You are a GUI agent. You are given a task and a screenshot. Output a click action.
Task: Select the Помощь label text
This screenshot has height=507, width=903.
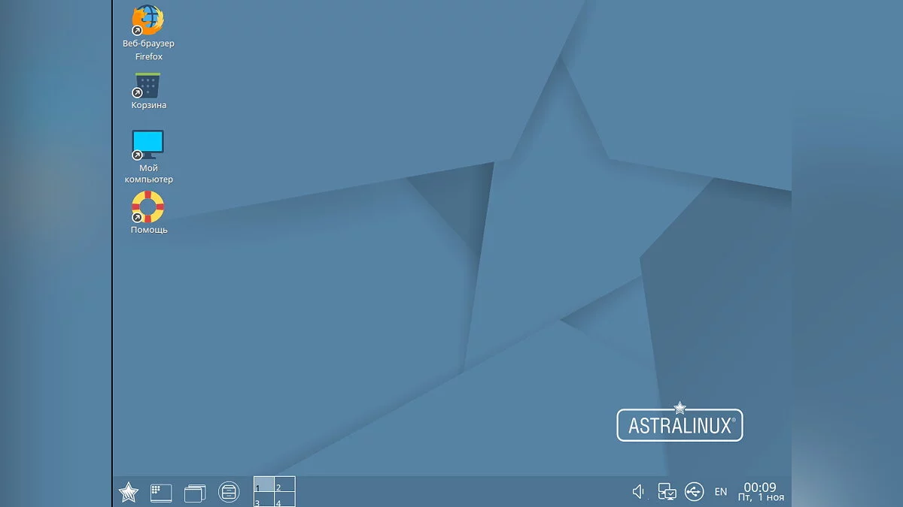[149, 230]
